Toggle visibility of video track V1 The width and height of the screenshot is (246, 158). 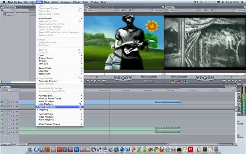(x=2, y=106)
